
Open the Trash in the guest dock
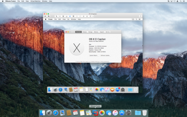tap(135, 90)
